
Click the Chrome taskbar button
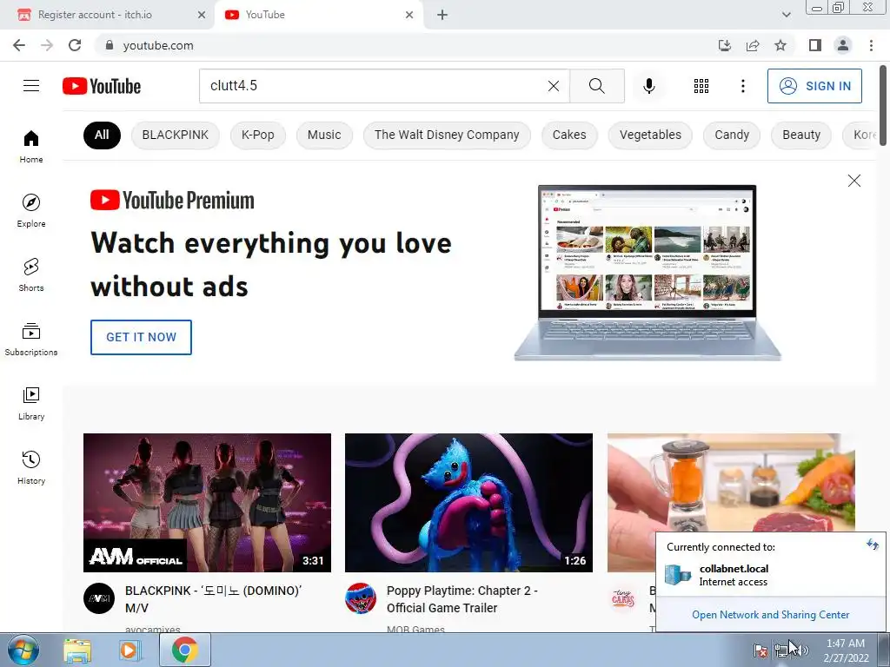pyautogui.click(x=185, y=650)
